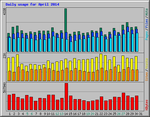Select day label 11 on the axis
150x117 pixels.
pyautogui.click(x=53, y=114)
